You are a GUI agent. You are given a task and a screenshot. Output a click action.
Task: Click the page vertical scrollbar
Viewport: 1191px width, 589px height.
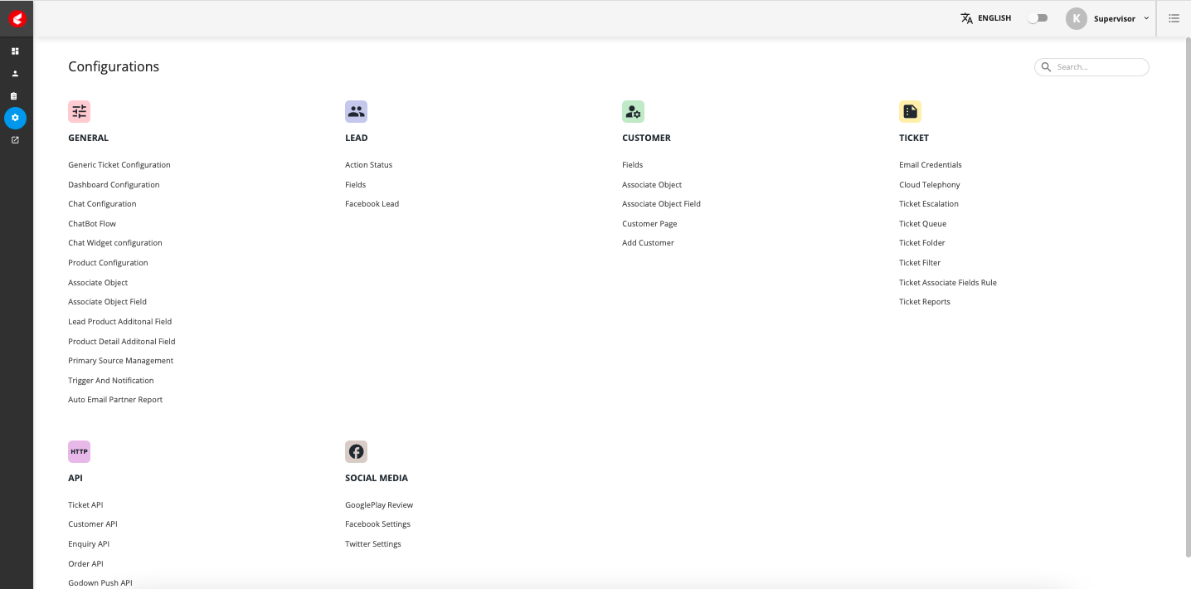(x=1187, y=297)
